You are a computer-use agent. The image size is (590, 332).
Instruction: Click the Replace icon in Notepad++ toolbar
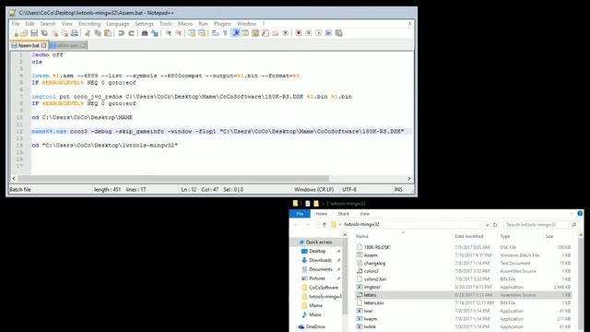[155, 33]
